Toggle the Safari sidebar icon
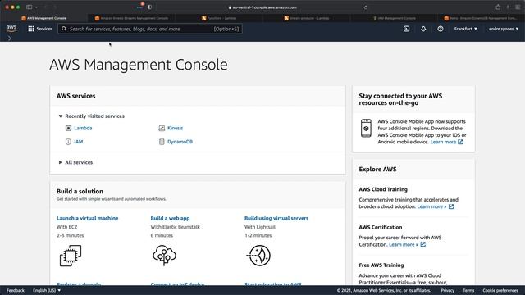Viewport: 525px width, 295px height. click(x=30, y=7)
